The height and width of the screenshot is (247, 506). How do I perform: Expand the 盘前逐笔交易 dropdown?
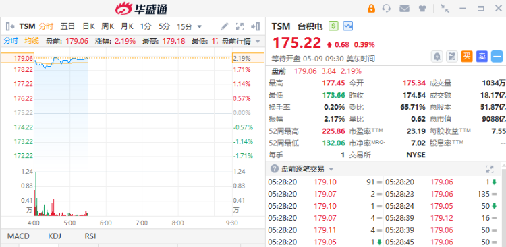[331, 169]
